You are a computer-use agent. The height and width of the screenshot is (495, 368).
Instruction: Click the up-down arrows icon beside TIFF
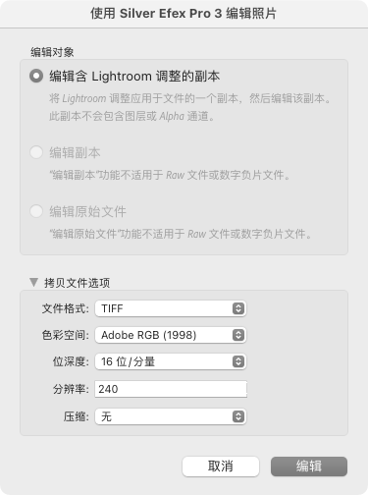click(x=238, y=308)
